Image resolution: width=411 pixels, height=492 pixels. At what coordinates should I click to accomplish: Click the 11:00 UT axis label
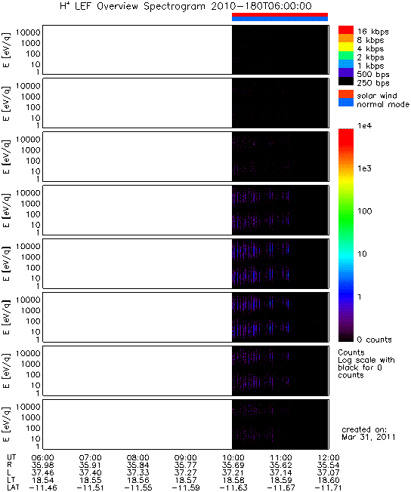(281, 458)
